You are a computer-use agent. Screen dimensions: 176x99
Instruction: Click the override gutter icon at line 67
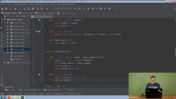(39, 20)
